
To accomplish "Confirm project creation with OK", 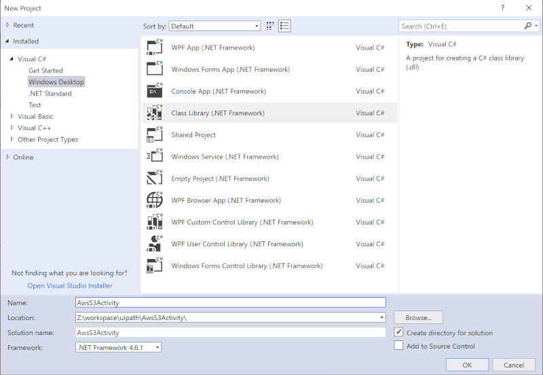I will (x=467, y=364).
